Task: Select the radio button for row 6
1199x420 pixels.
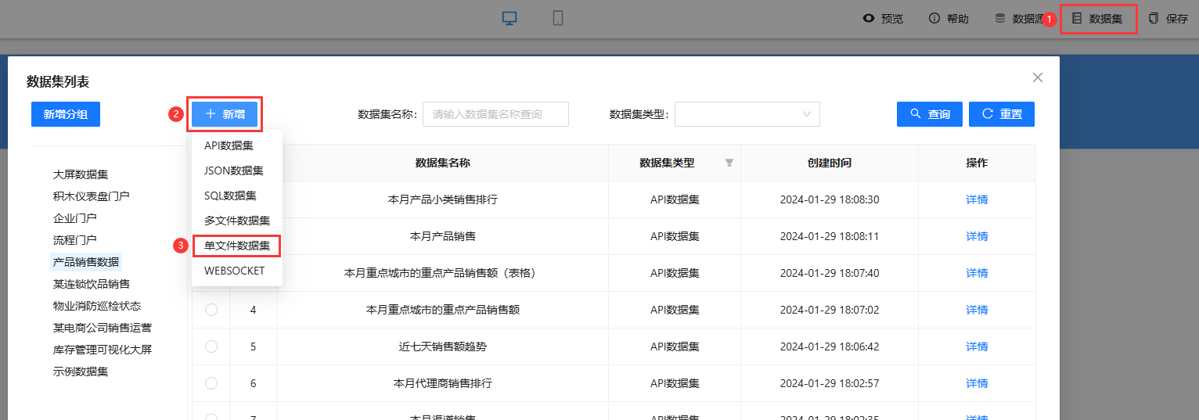Action: click(211, 383)
